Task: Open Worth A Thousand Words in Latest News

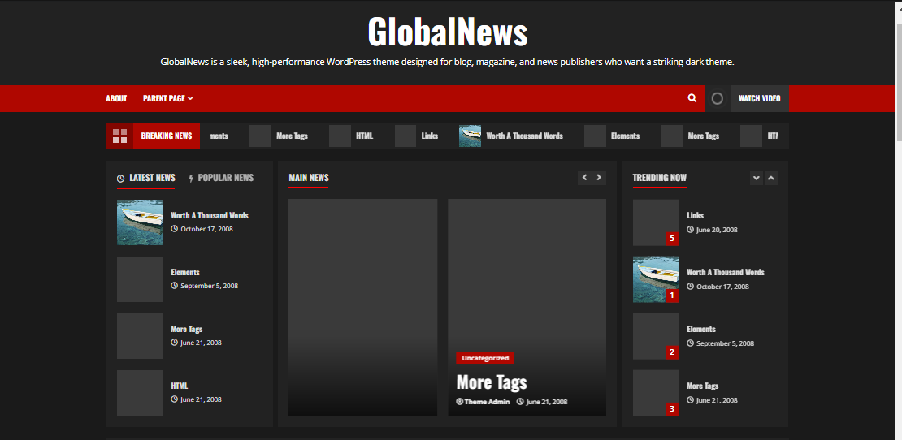Action: click(x=210, y=215)
